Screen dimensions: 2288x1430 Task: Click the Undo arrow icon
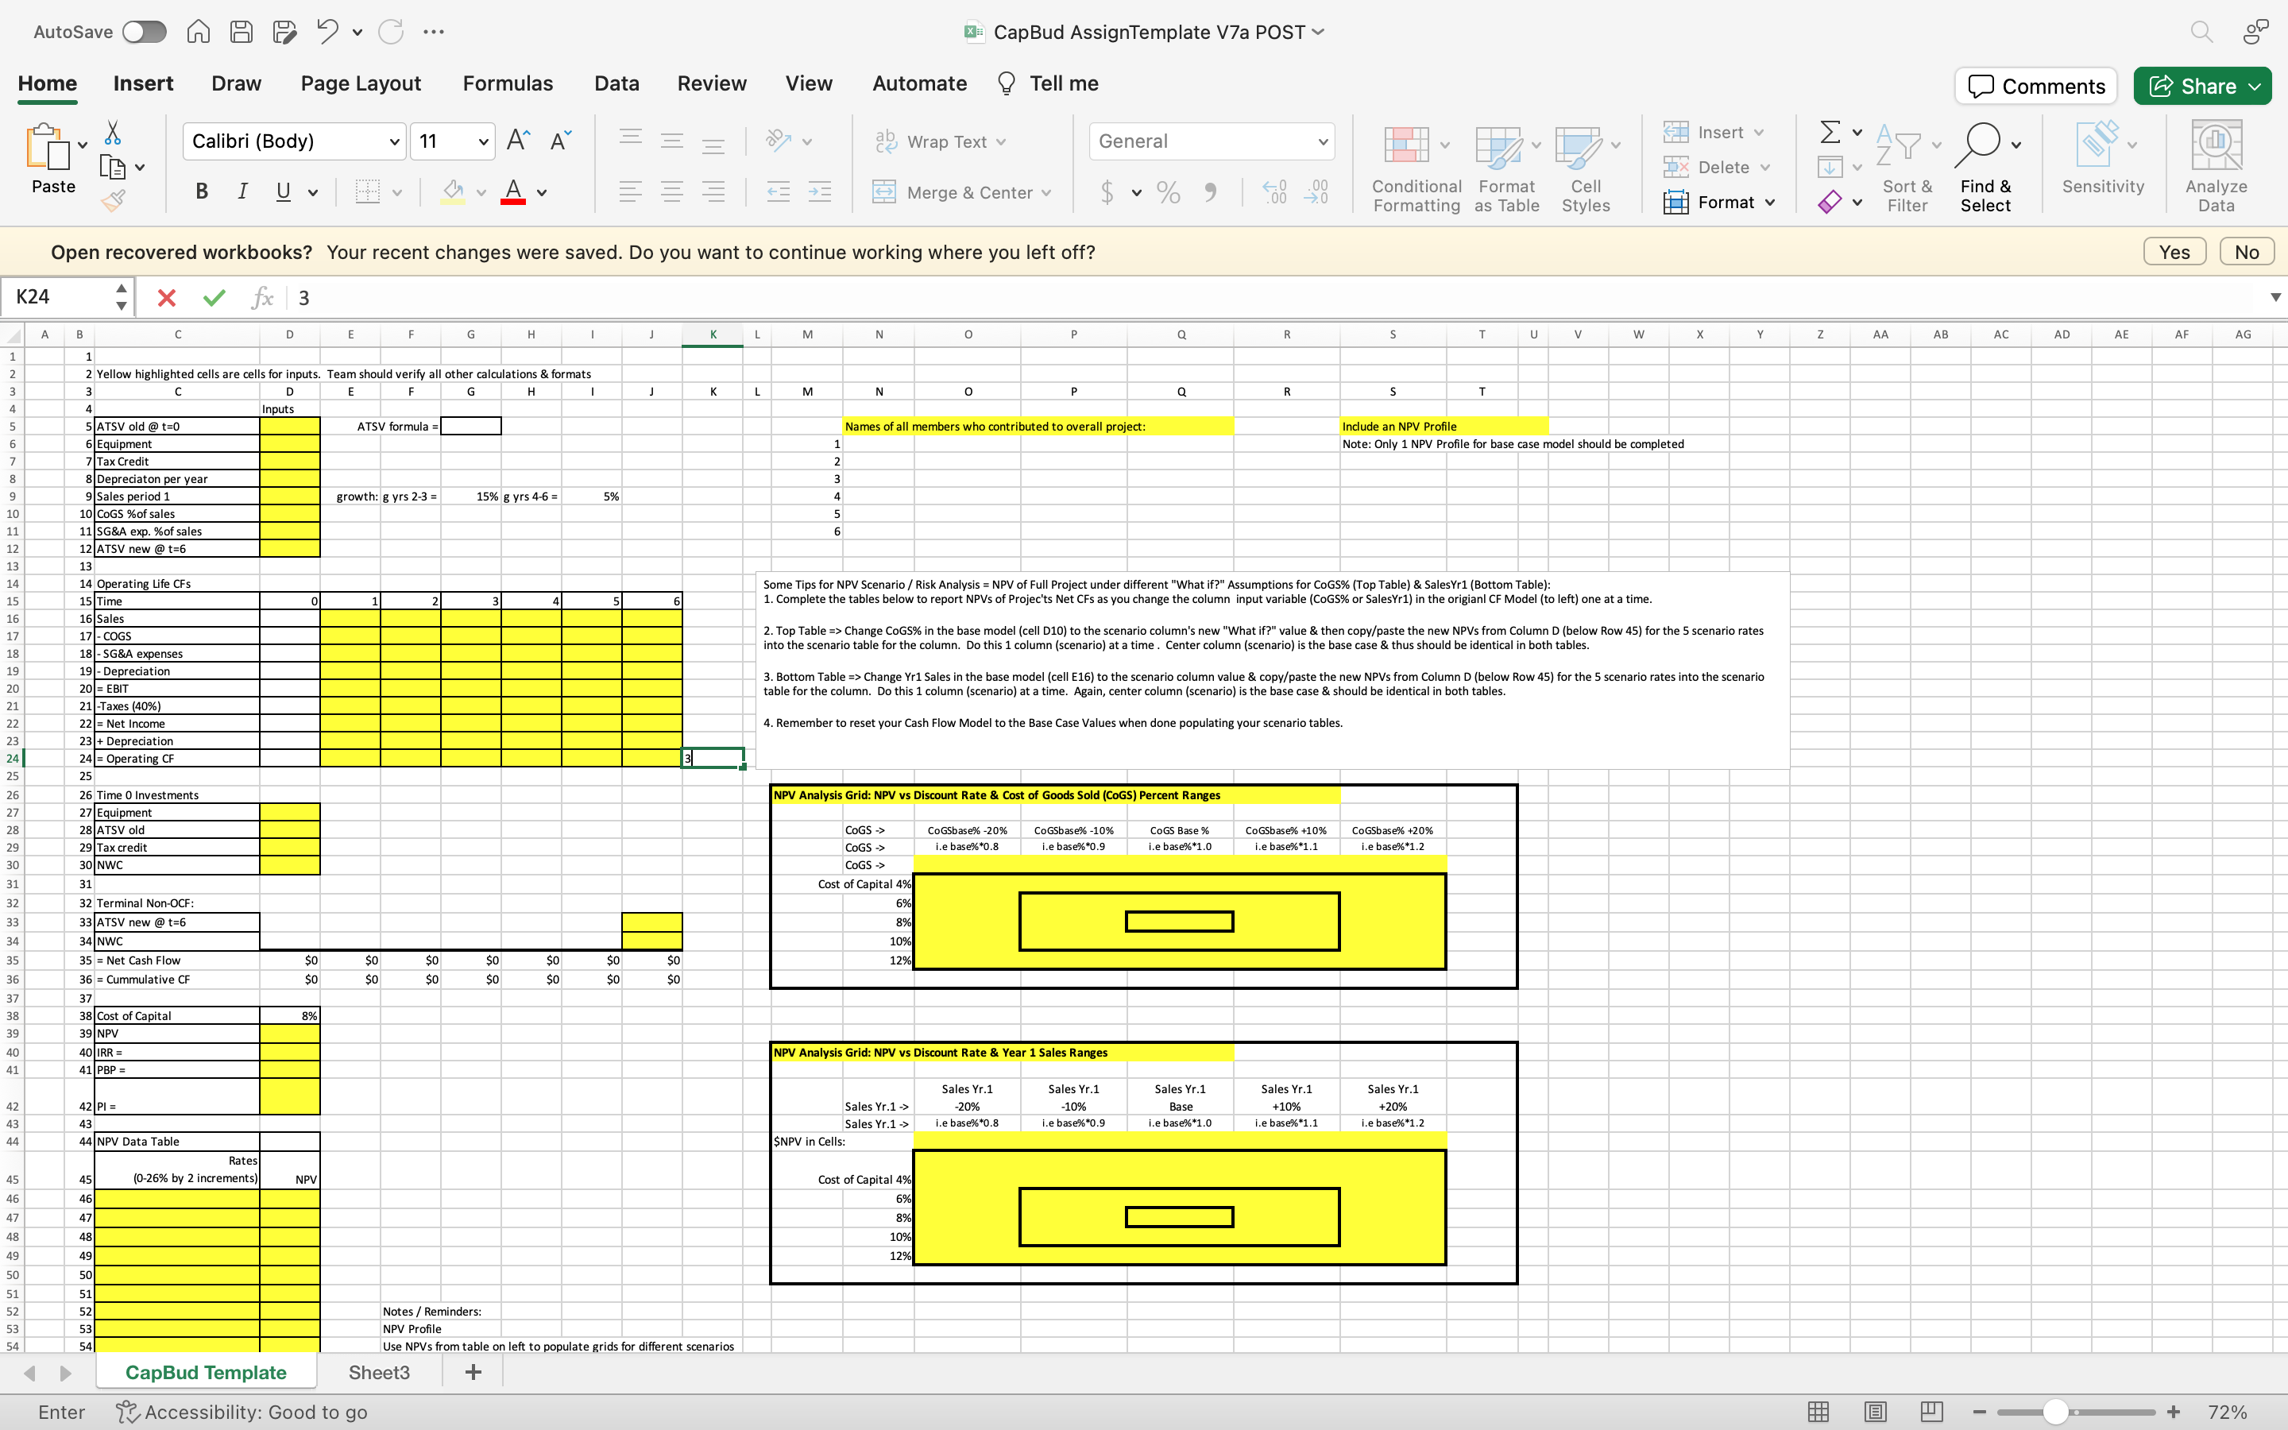point(327,31)
